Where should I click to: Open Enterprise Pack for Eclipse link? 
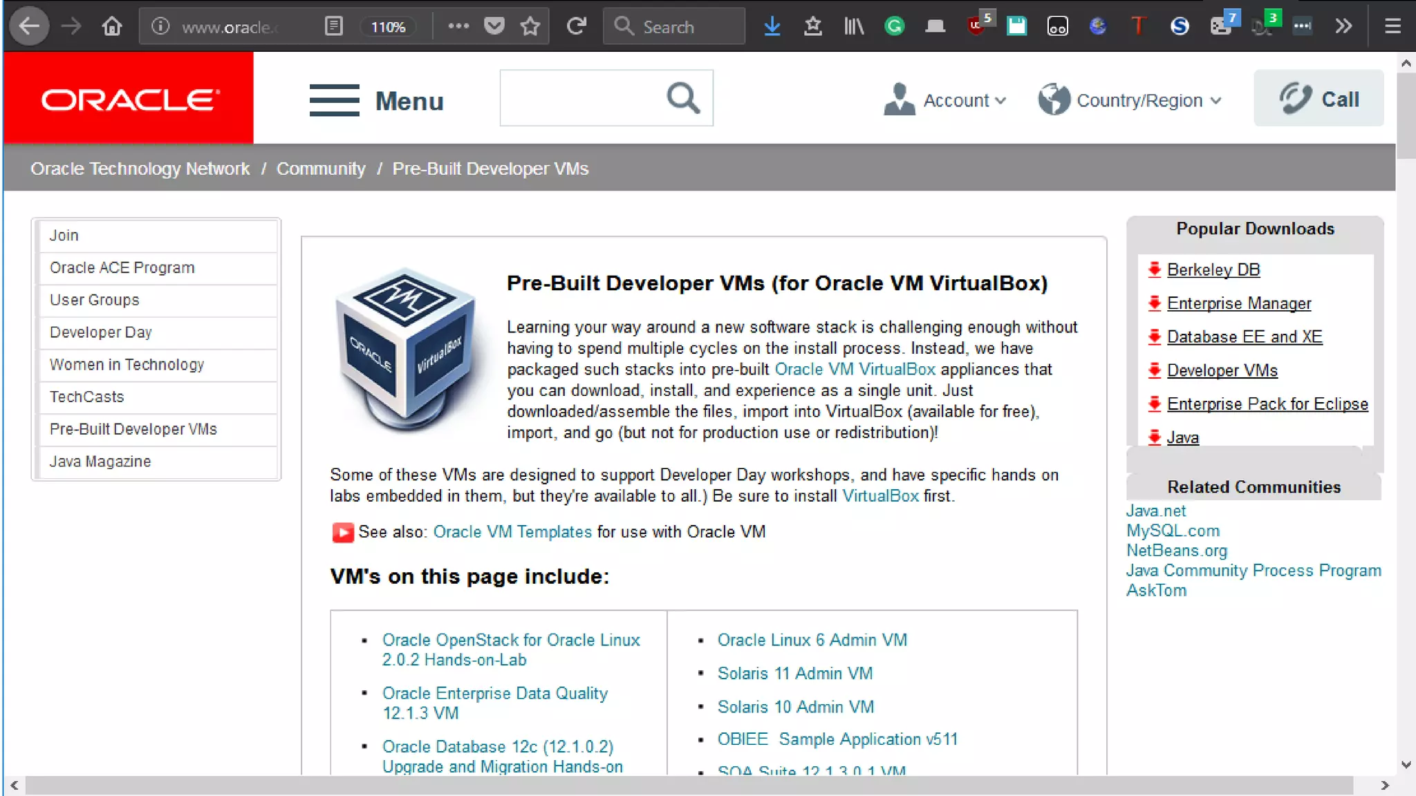1267,404
